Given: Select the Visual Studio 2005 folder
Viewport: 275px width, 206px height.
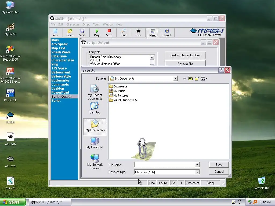Looking at the screenshot, I should click(123, 100).
